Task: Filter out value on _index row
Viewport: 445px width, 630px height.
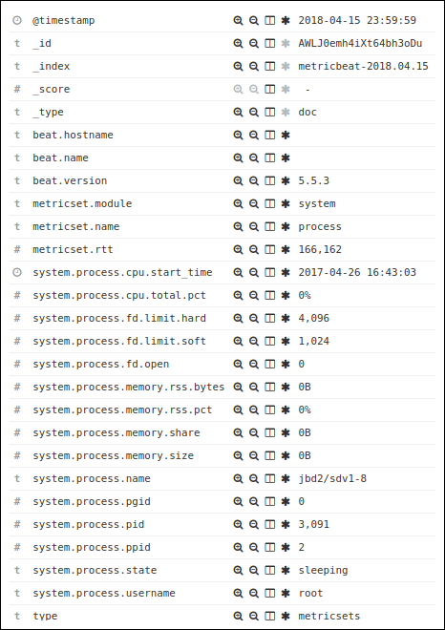Action: [x=254, y=66]
